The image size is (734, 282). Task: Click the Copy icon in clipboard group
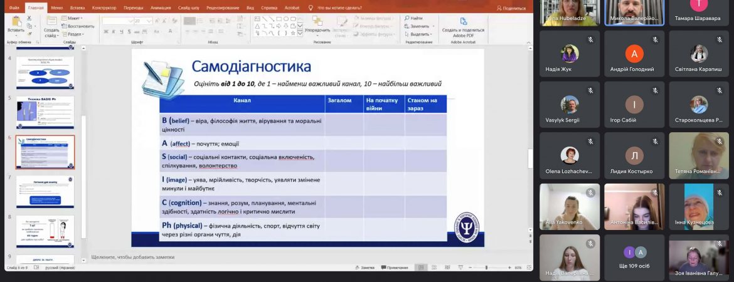[x=29, y=26]
